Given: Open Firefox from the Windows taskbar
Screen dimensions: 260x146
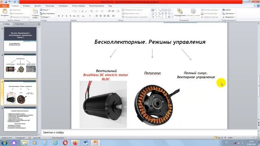Looking at the screenshot, I should pyautogui.click(x=75, y=142).
